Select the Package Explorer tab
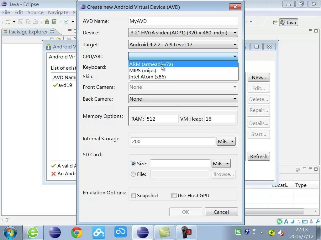 [28, 32]
